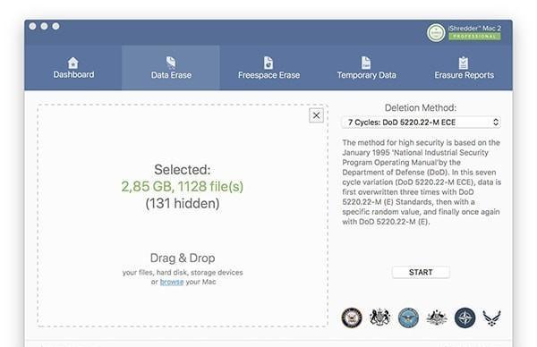Click the 'Deletion Method:' label

tap(421, 108)
